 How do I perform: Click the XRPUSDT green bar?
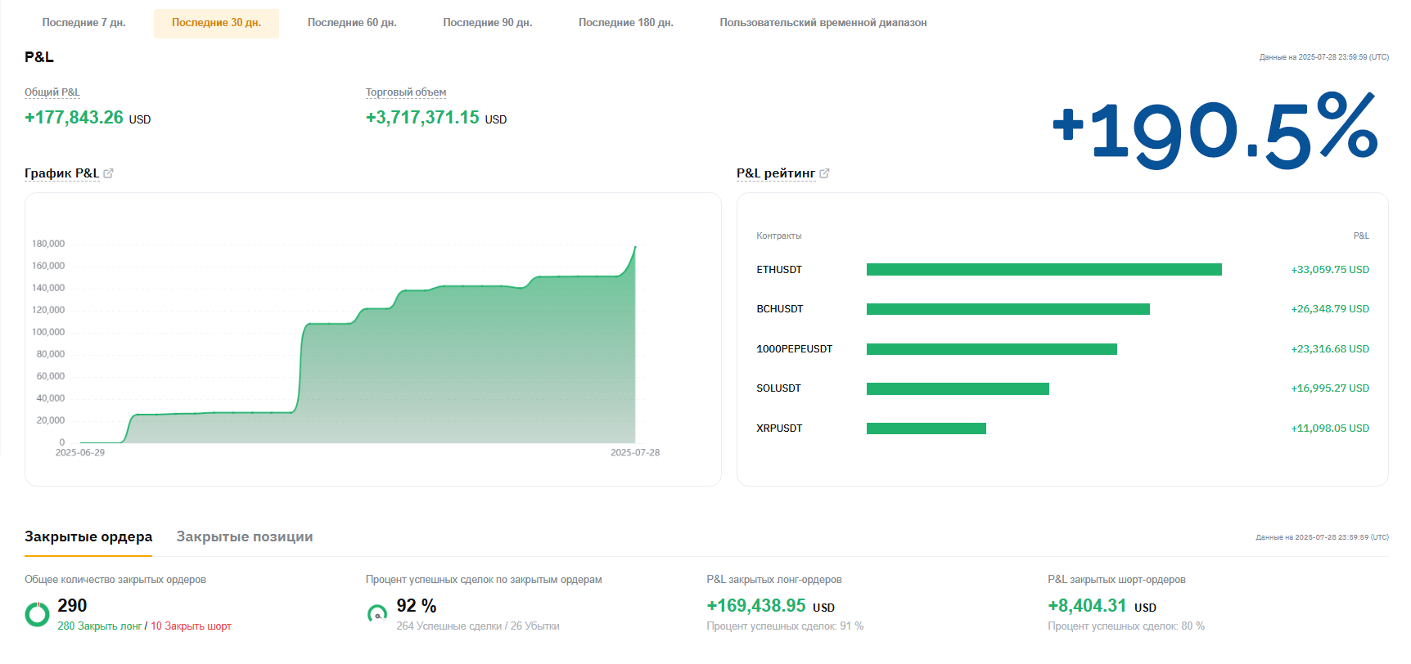(926, 428)
